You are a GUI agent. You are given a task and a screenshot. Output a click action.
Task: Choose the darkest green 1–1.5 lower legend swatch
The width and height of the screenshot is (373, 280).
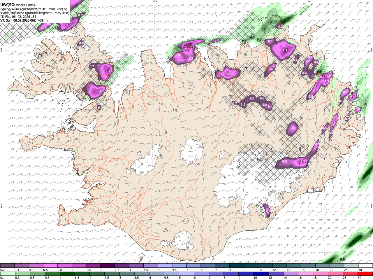click(67, 274)
